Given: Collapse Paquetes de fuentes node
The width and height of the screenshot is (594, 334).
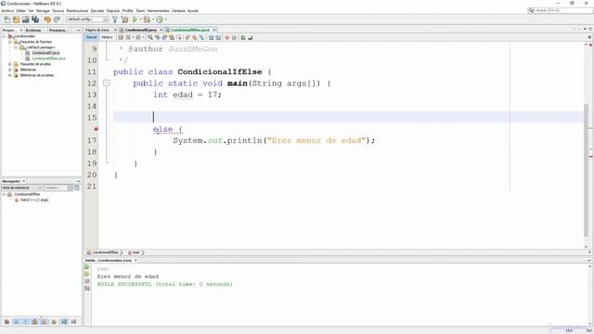Looking at the screenshot, I should (10, 42).
